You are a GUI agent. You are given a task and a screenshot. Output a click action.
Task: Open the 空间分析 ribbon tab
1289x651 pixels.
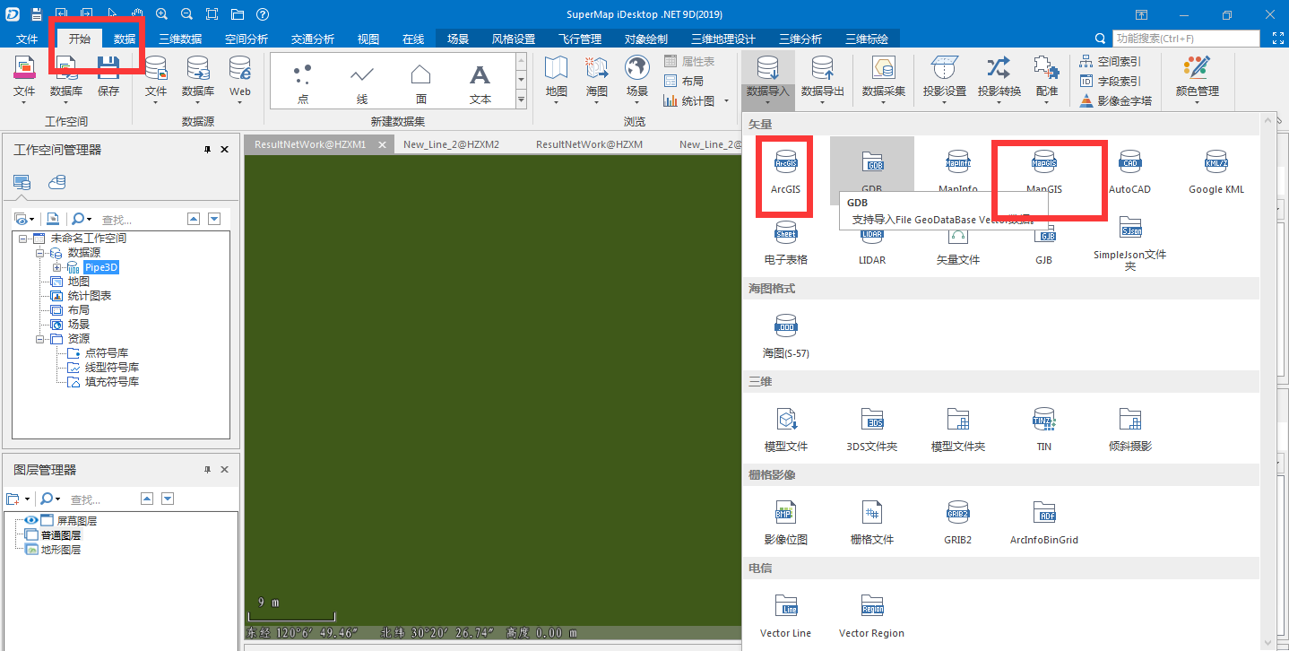pyautogui.click(x=247, y=39)
